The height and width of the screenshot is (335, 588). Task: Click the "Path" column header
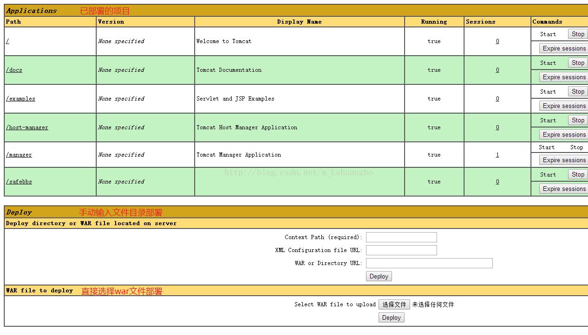[13, 22]
